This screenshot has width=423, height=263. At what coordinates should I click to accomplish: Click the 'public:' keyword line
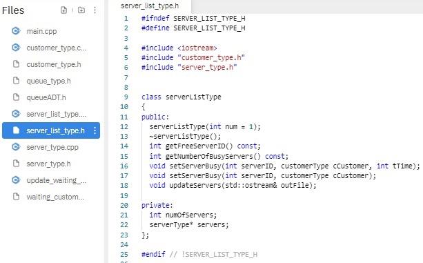pos(155,117)
